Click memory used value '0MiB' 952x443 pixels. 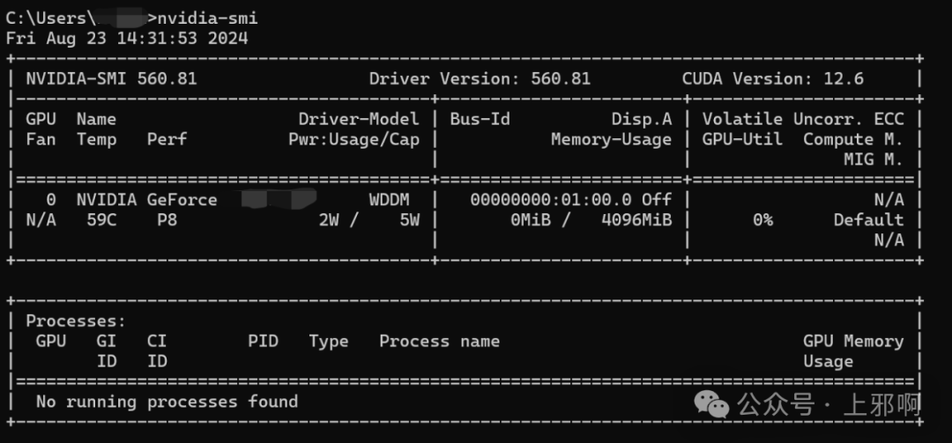point(531,219)
